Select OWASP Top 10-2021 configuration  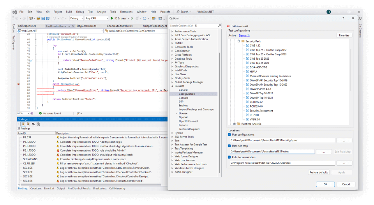pos(261,97)
